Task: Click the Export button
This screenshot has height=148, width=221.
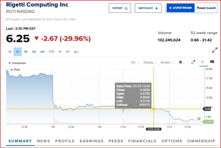Action: [x=120, y=8]
